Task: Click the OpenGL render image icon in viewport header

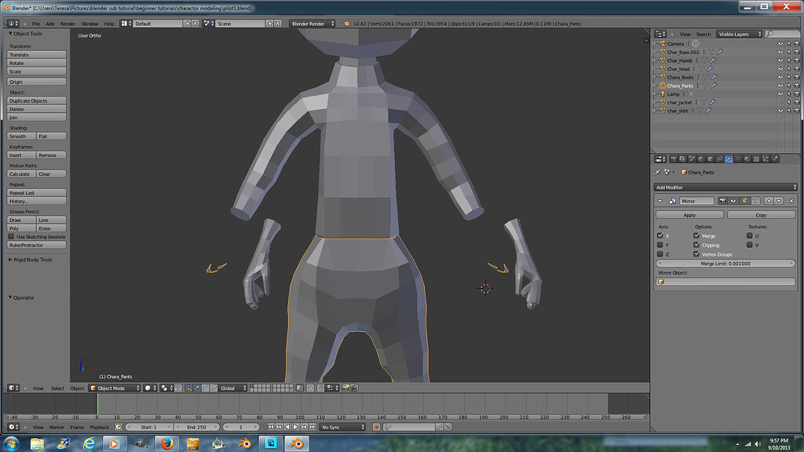Action: [x=345, y=388]
